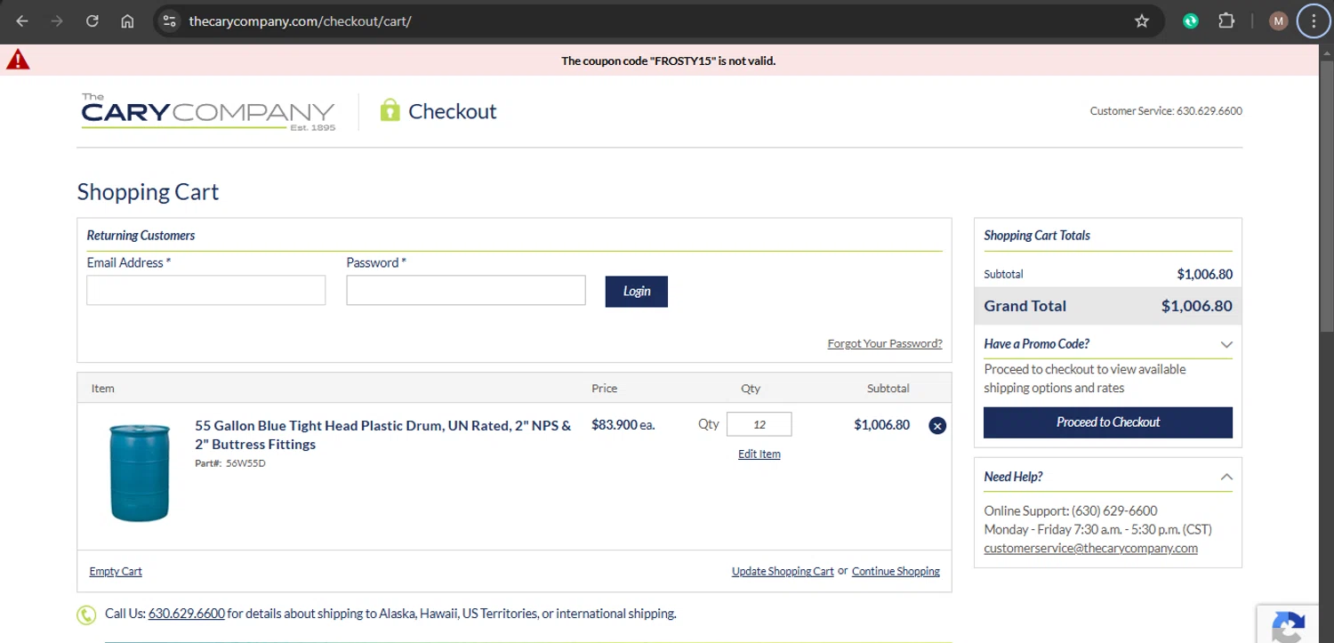
Task: Focus the Password field
Action: [x=466, y=290]
